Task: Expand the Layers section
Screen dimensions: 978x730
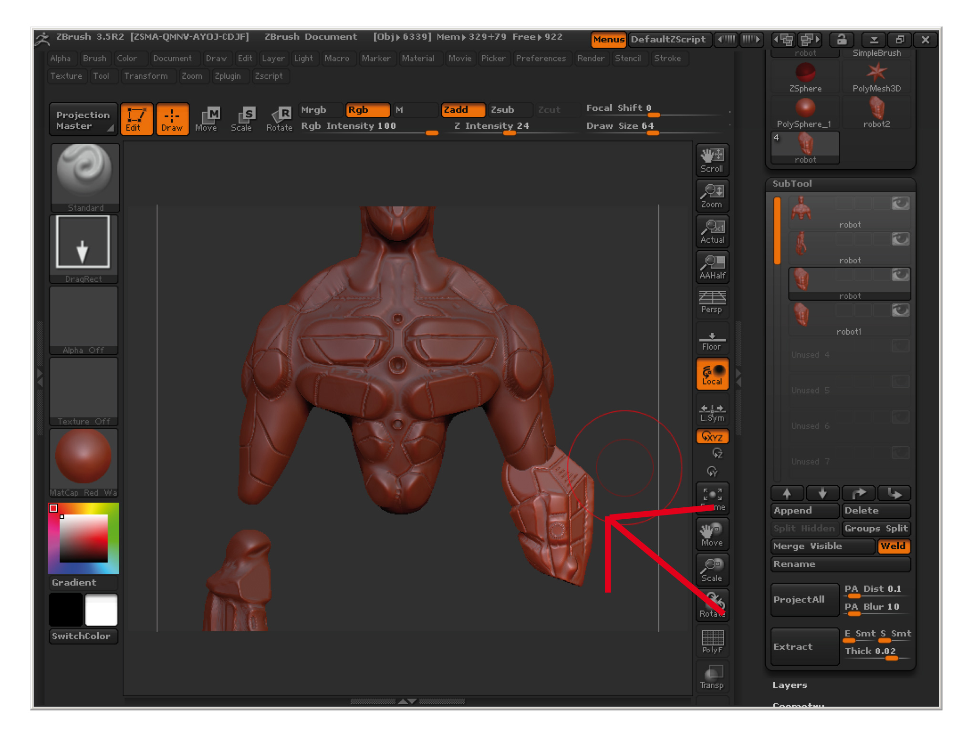Action: click(790, 685)
